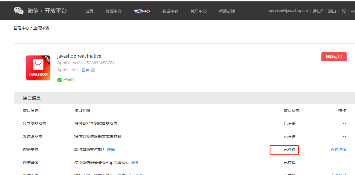Click the description 将内容发送给朋友或者群聊
Viewport: 355px width, 175px height.
pos(98,136)
